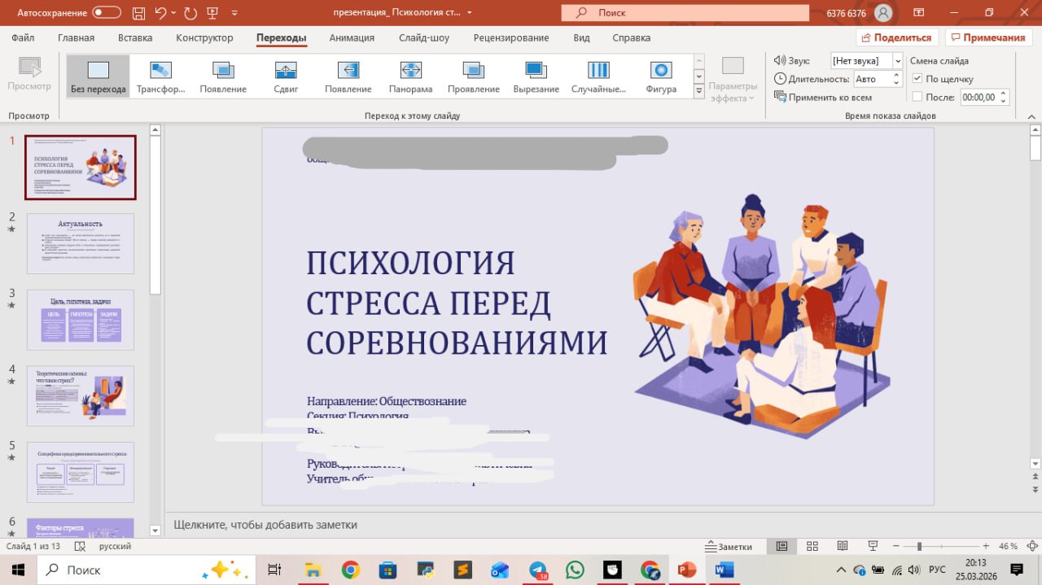This screenshot has width=1042, height=585.
Task: Click in the PowerPoint Поиск search box
Action: 687,13
